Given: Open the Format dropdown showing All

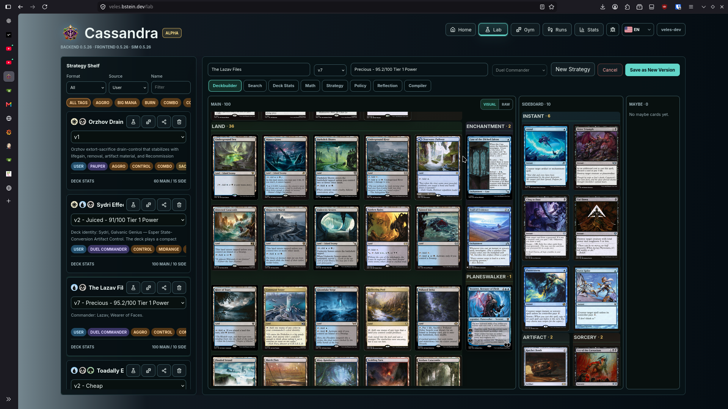Looking at the screenshot, I should click(86, 87).
